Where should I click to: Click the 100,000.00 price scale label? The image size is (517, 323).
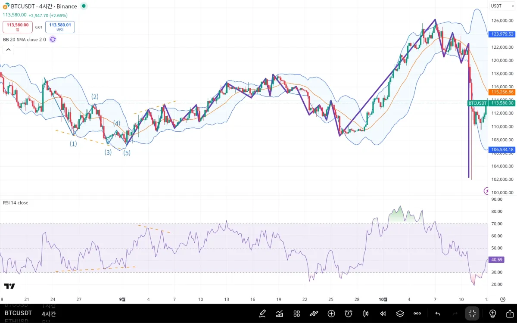pos(502,193)
